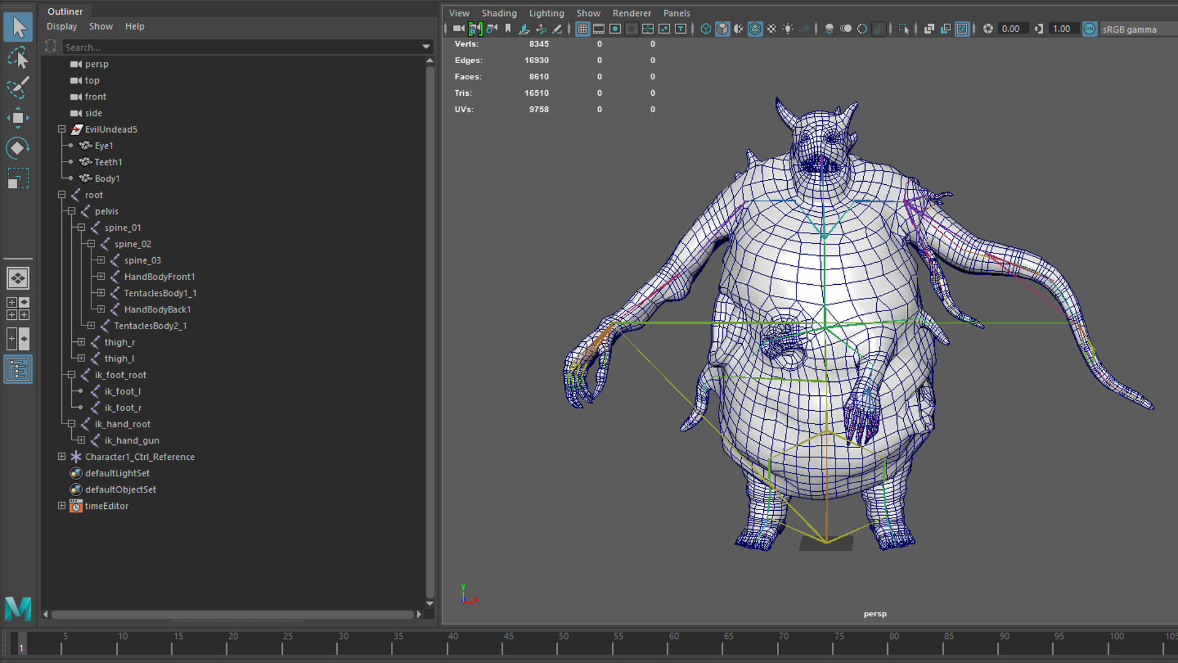1178x663 pixels.
Task: Collapse the root joint hierarchy
Action: click(61, 195)
